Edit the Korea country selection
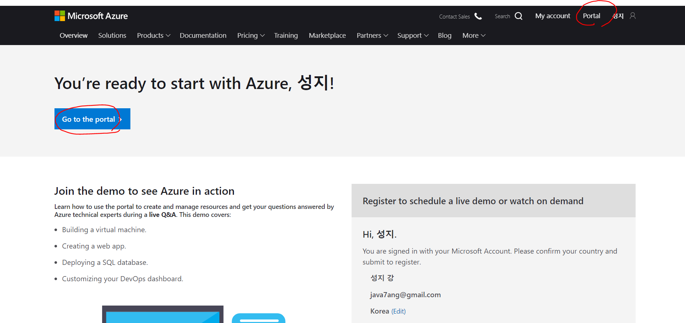The height and width of the screenshot is (323, 685). [x=398, y=311]
